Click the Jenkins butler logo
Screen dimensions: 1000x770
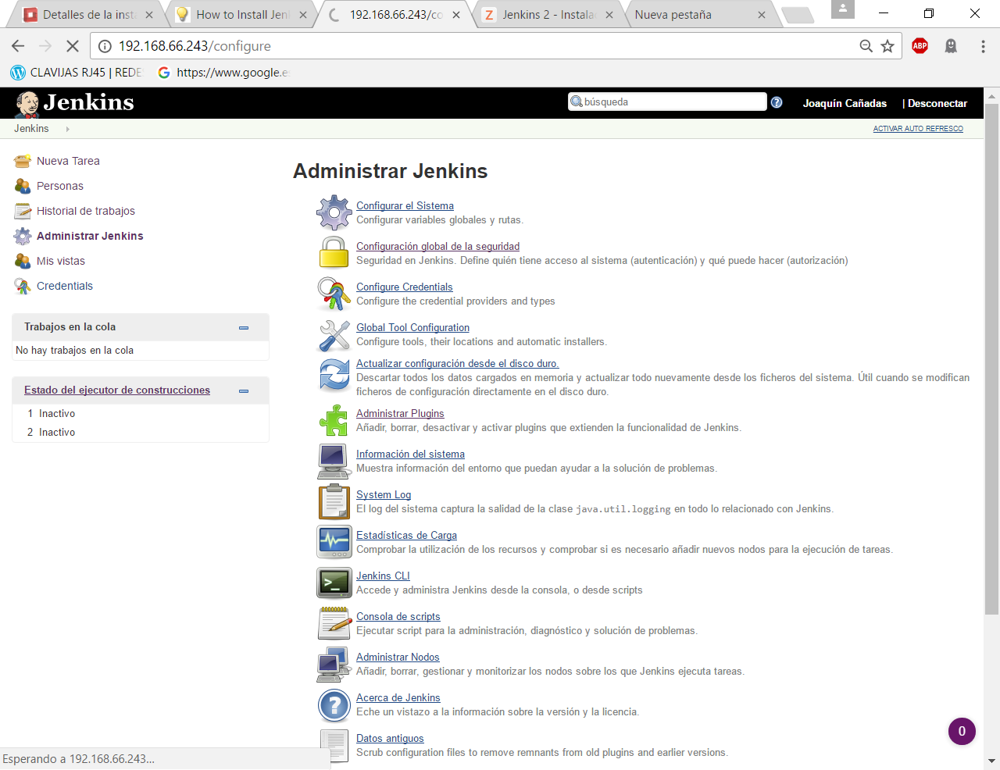pyautogui.click(x=27, y=104)
